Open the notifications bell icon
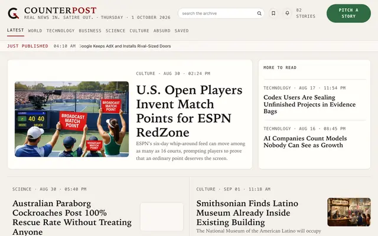 point(287,13)
